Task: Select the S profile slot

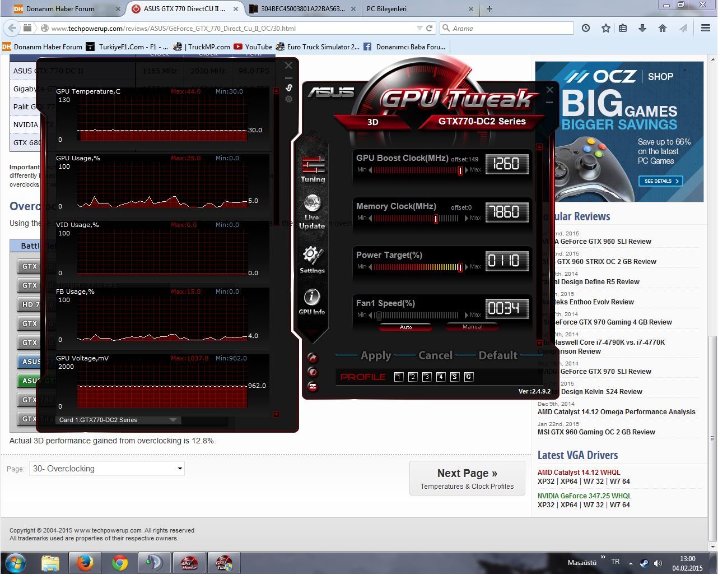Action: (455, 377)
